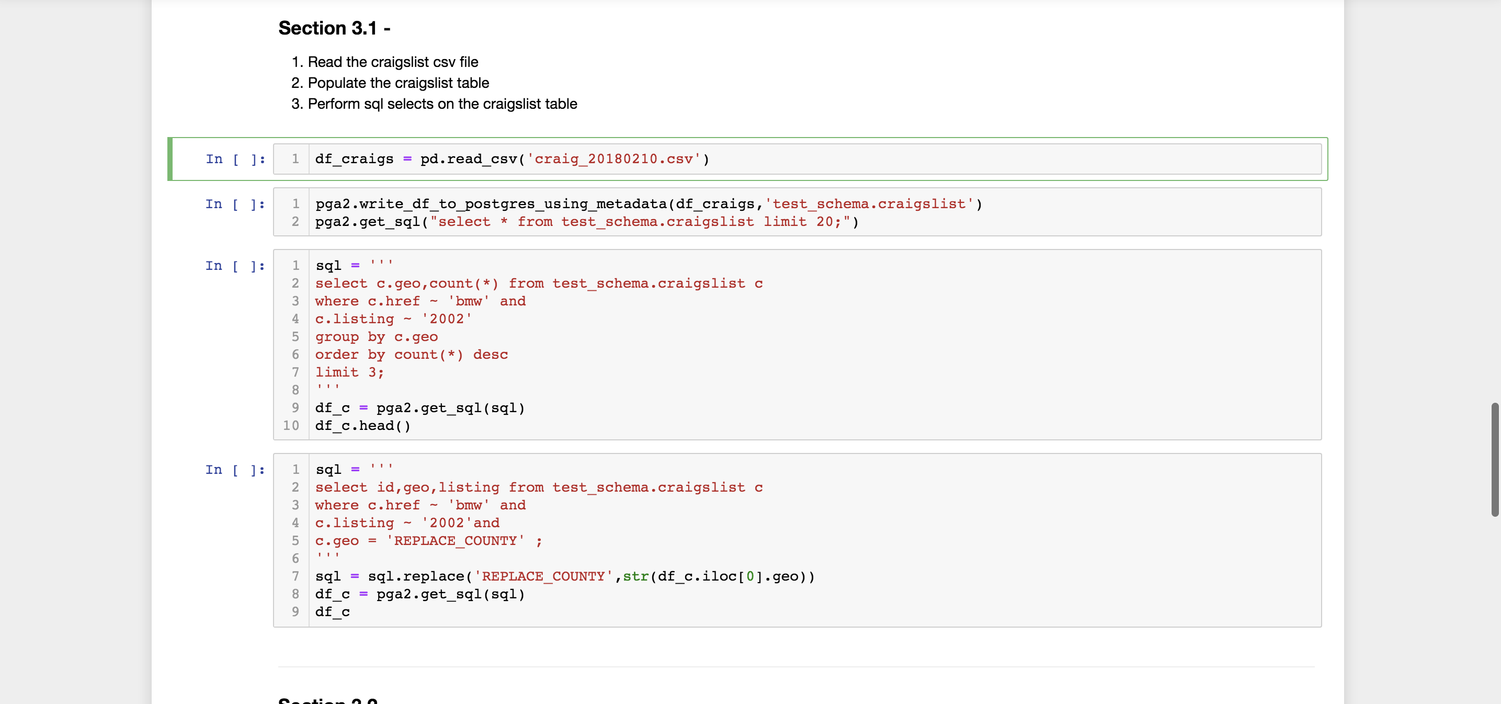This screenshot has height=704, width=1501.
Task: Click the 'select id,geo,listing' query line
Action: point(538,488)
